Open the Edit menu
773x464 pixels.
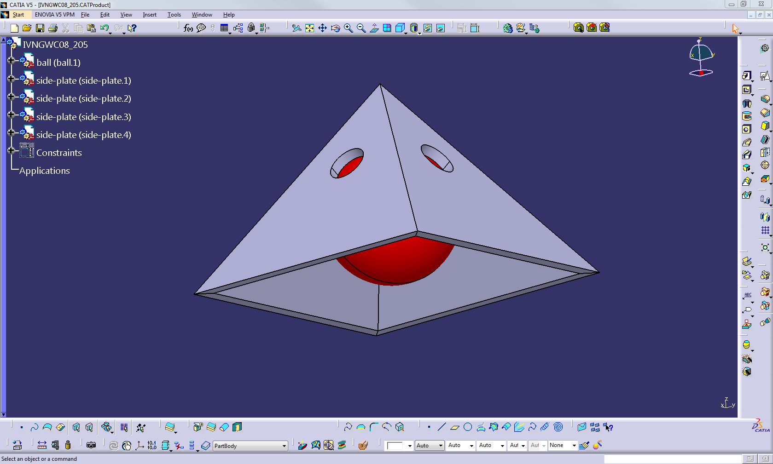pyautogui.click(x=105, y=15)
